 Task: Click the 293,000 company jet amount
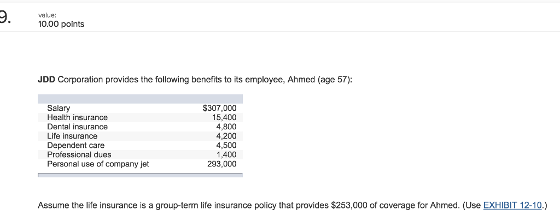tap(222, 164)
